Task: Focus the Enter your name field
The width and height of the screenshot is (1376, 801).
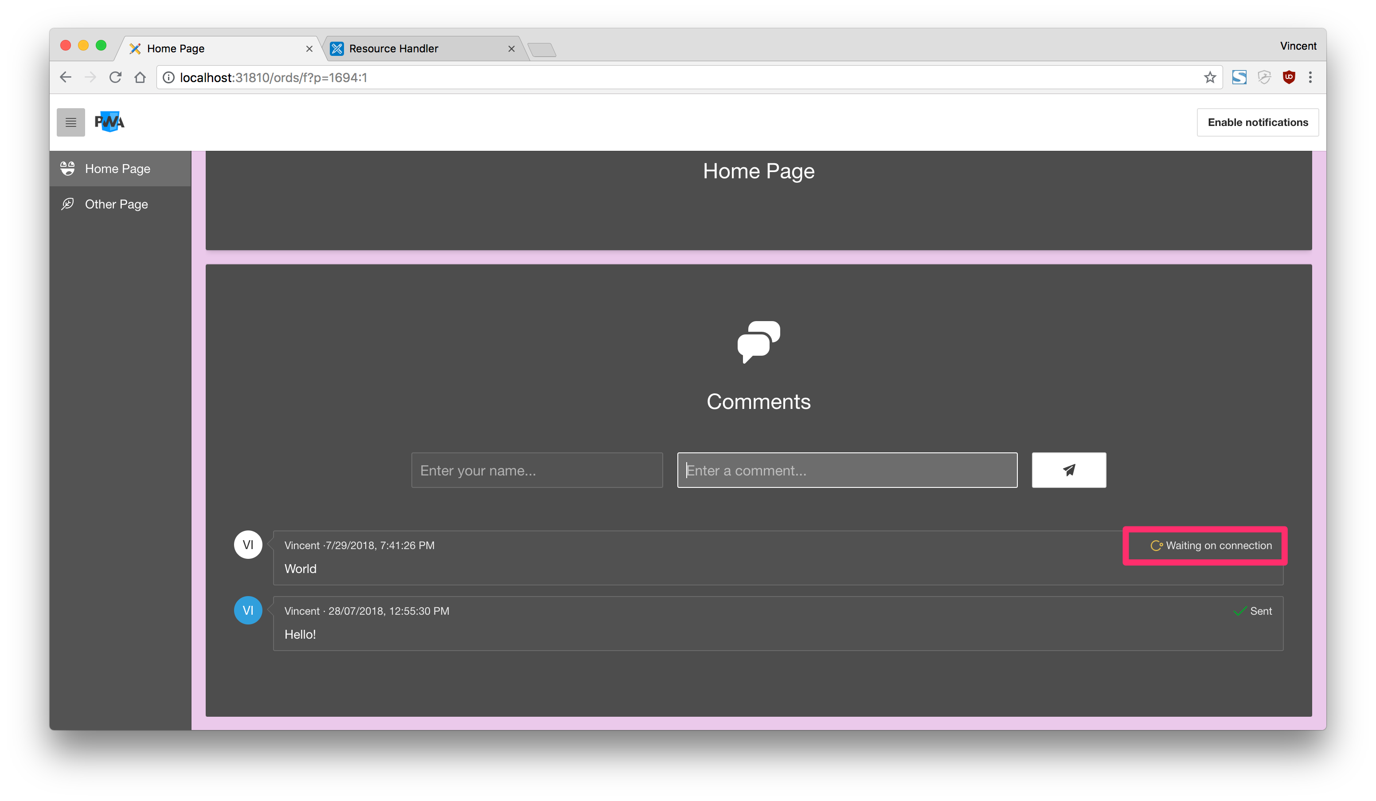Action: (537, 470)
